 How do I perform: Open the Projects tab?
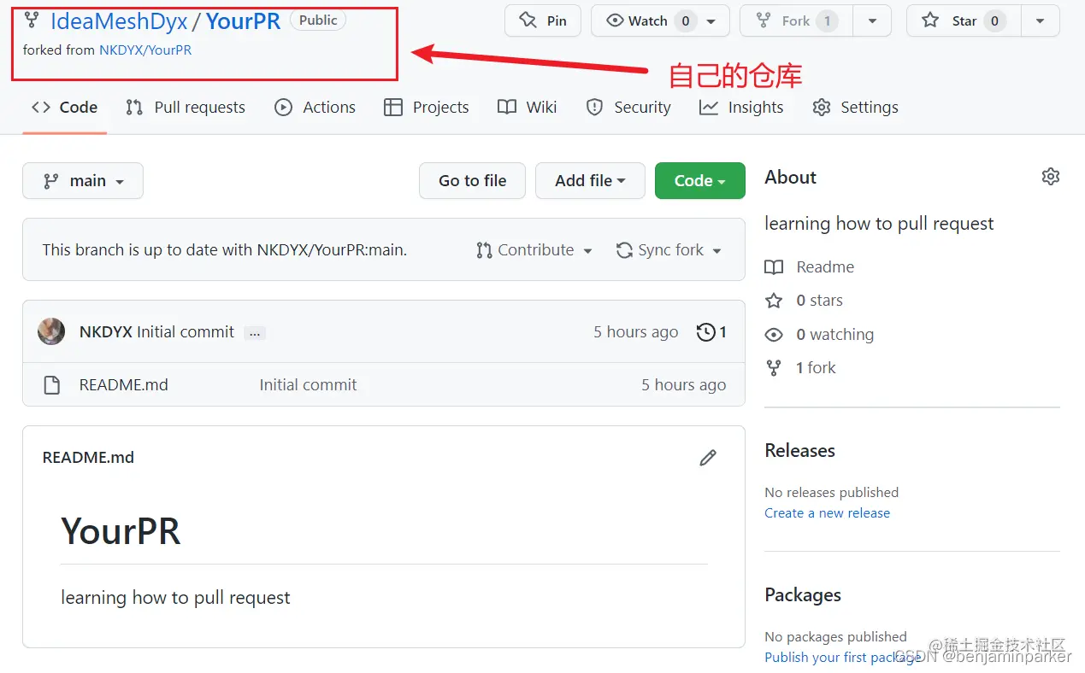(427, 107)
